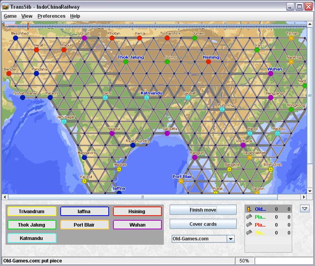Click the cyan Delhi city marker
Image resolution: width=315 pixels, height=266 pixels.
tap(105, 98)
